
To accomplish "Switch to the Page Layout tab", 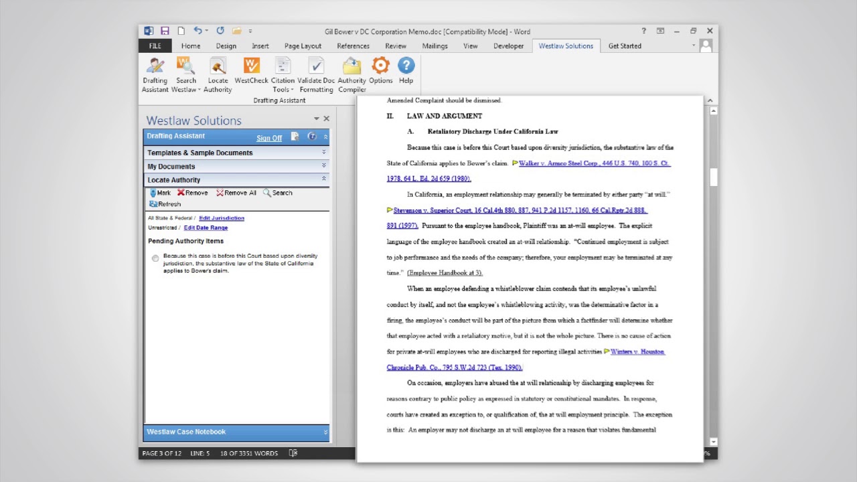I will [x=303, y=46].
